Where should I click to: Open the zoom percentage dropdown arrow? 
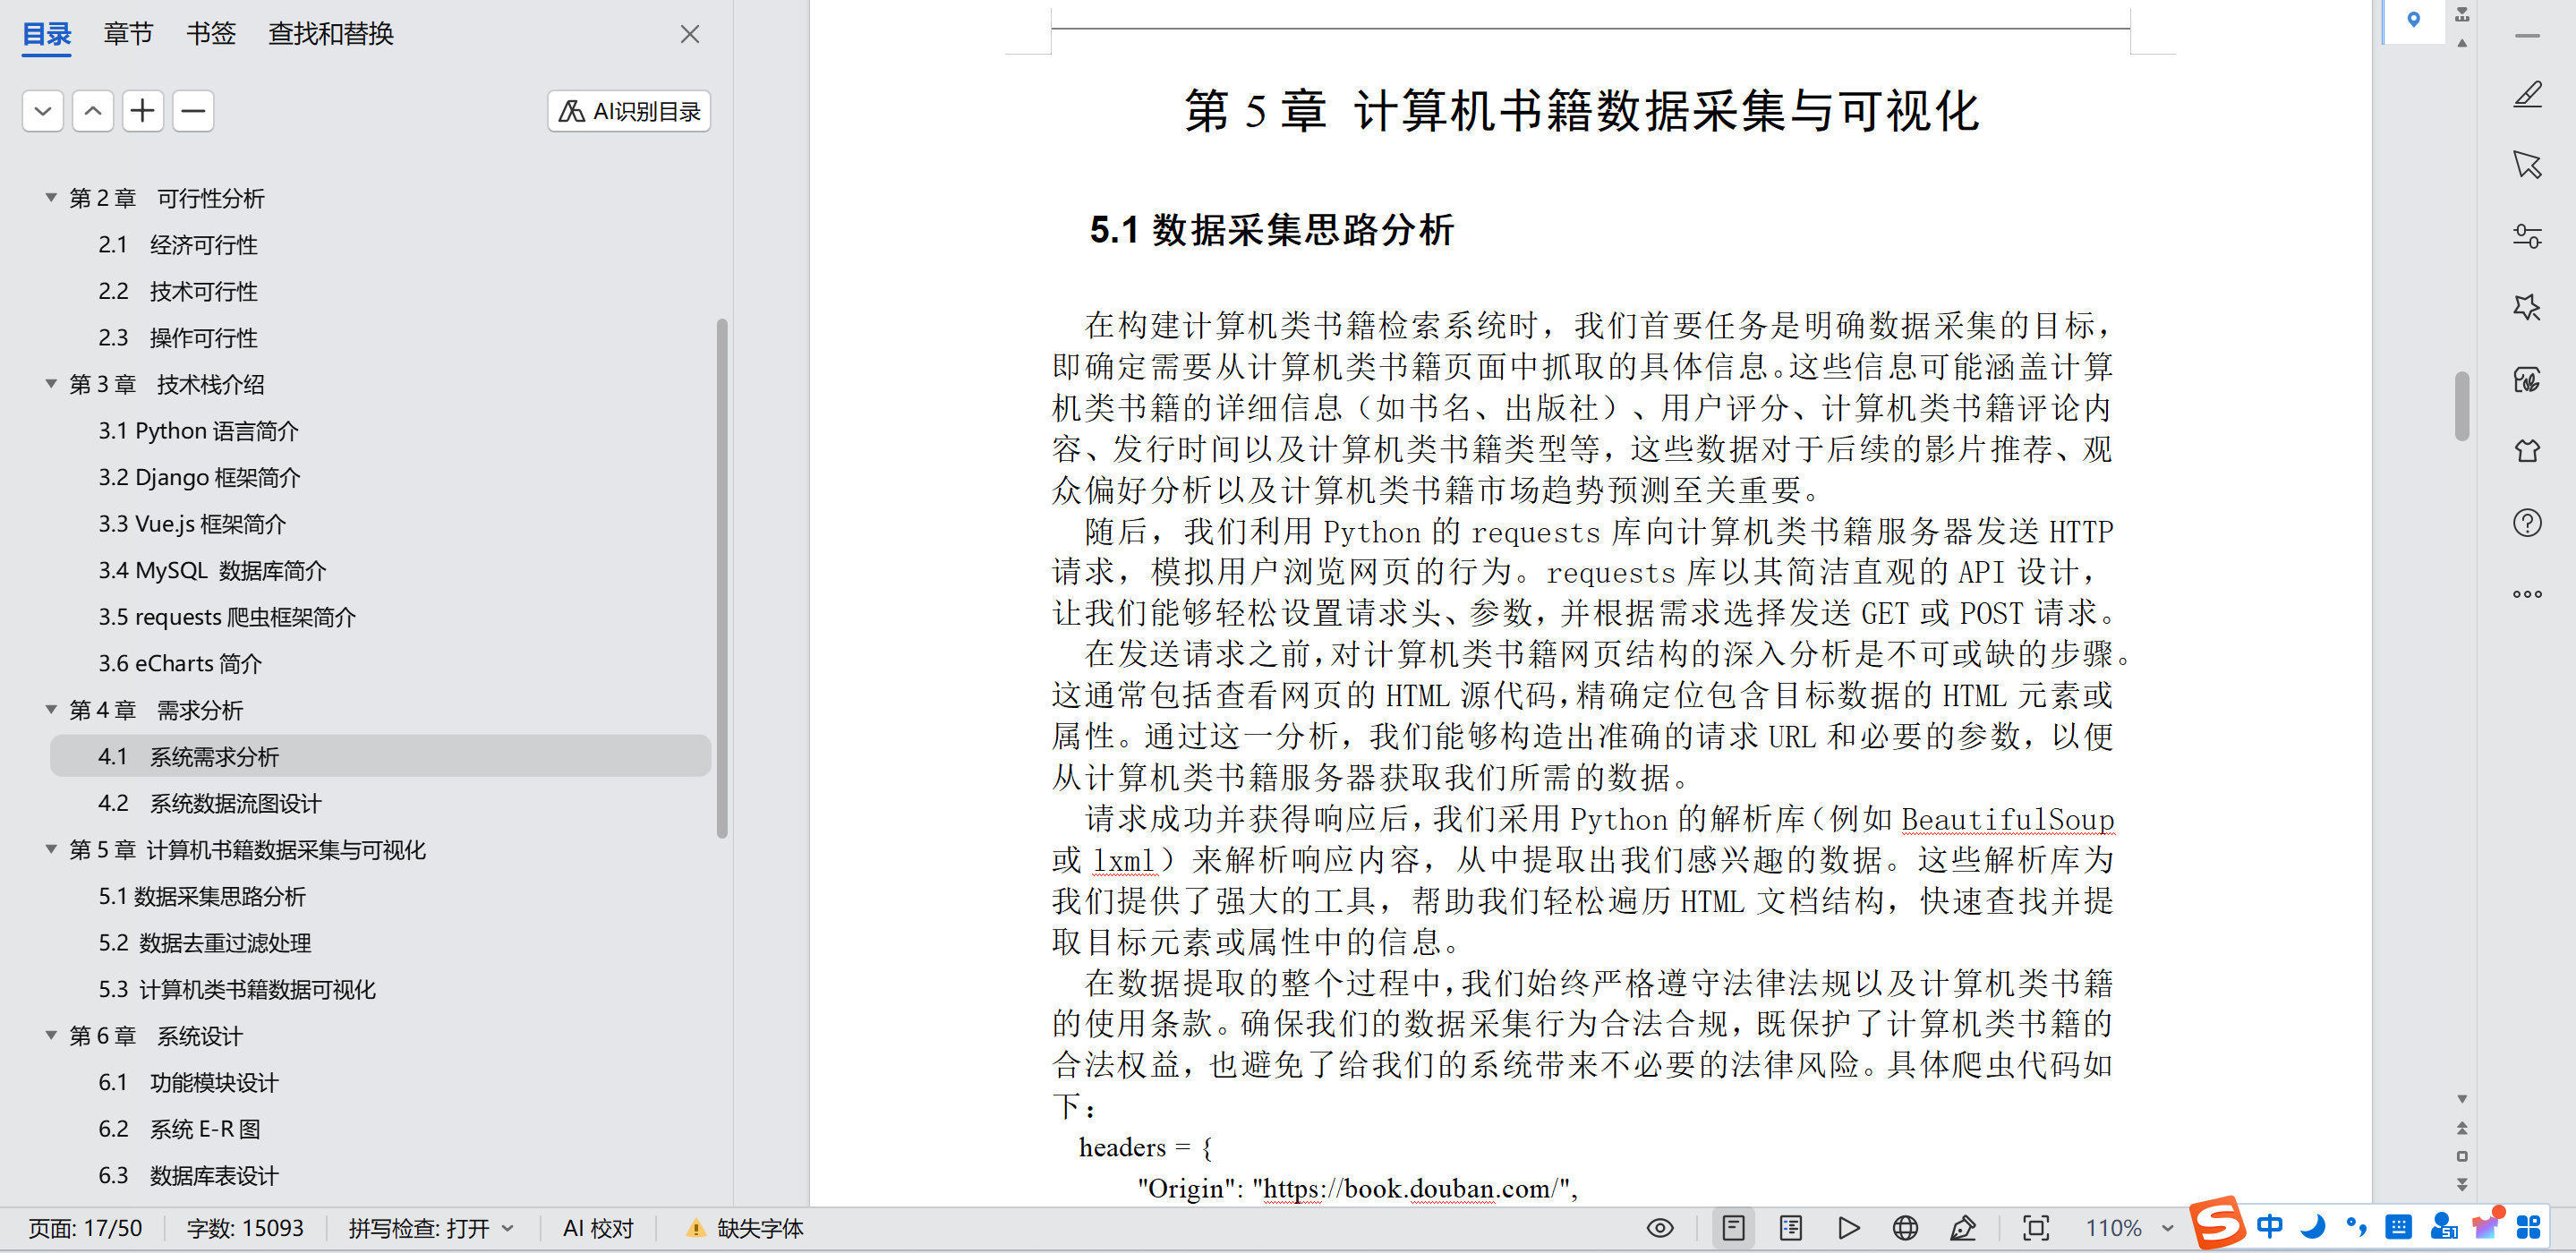pos(2167,1228)
